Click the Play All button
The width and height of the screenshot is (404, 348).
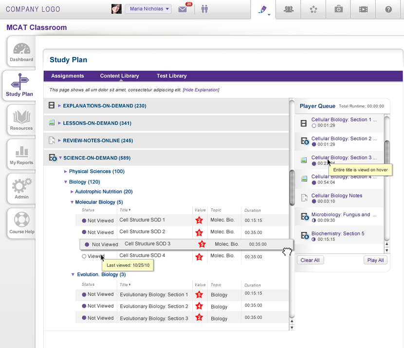coord(375,260)
